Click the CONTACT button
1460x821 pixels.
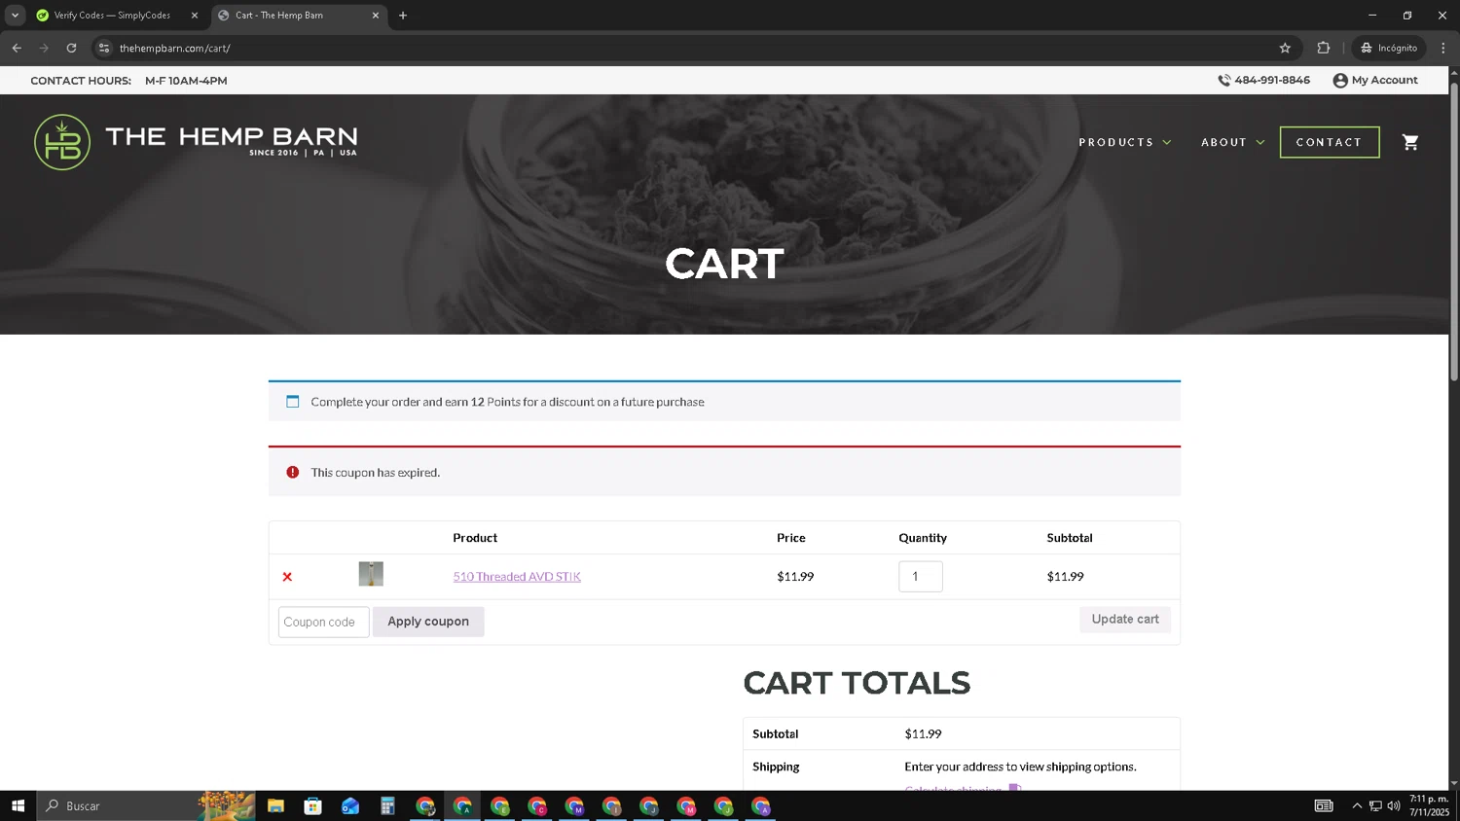(x=1330, y=142)
